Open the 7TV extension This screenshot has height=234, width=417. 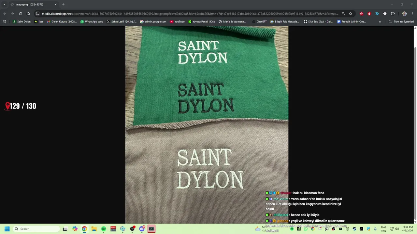(x=377, y=14)
